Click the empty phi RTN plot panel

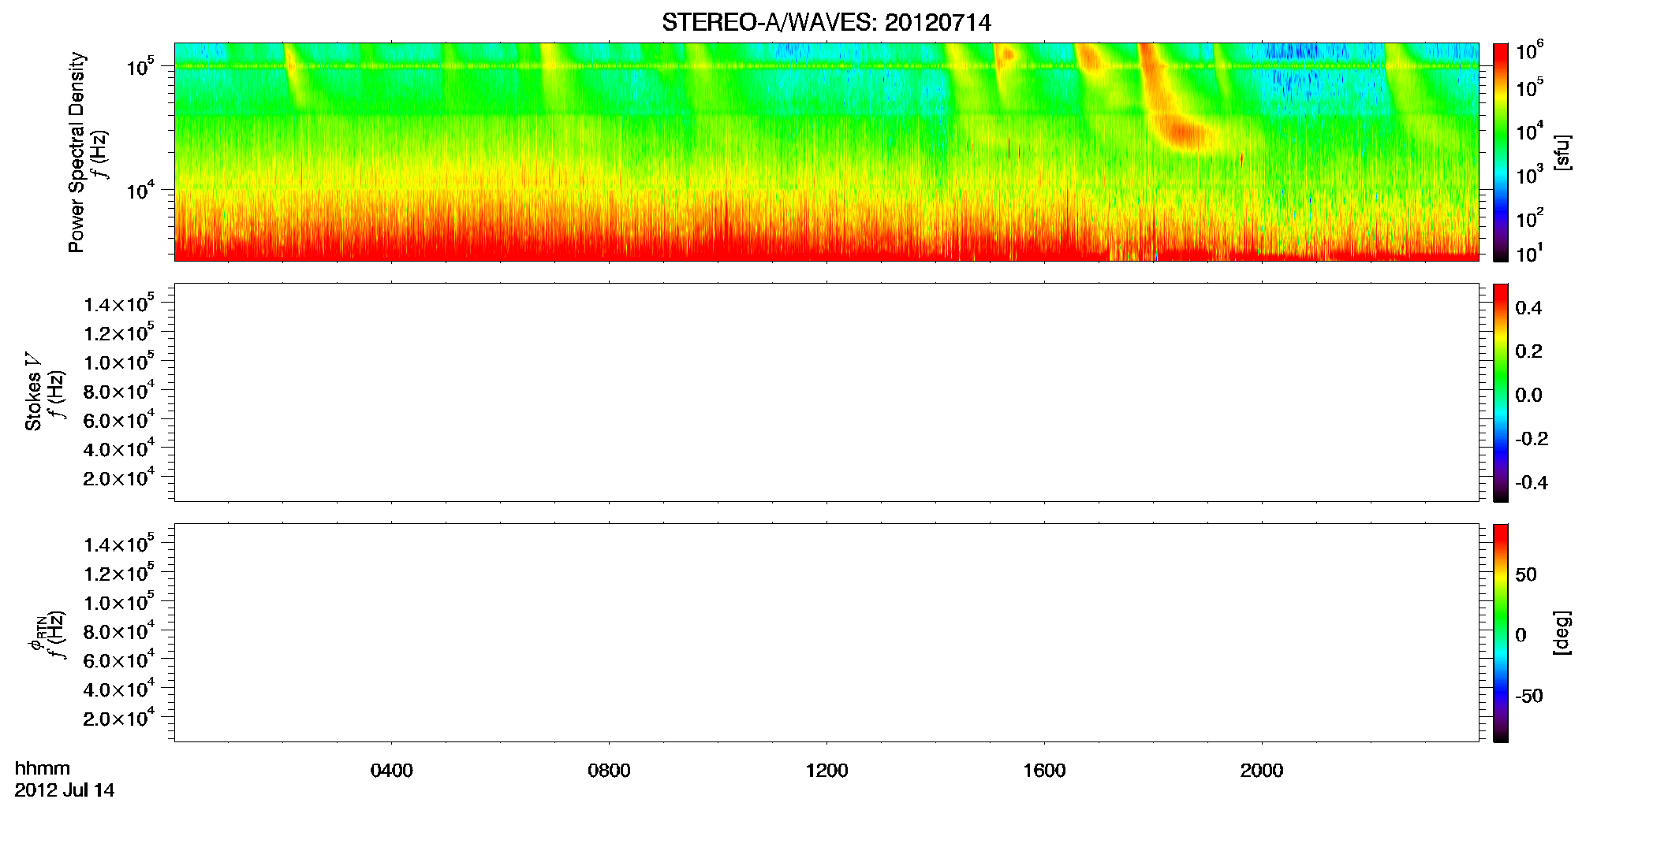tap(826, 633)
